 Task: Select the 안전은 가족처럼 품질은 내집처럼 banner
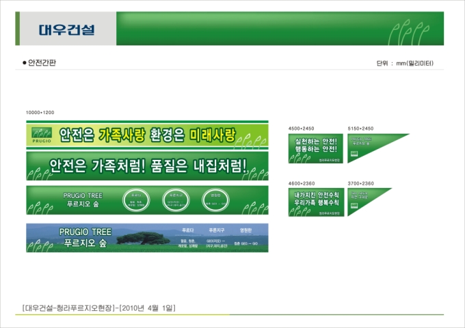point(147,166)
